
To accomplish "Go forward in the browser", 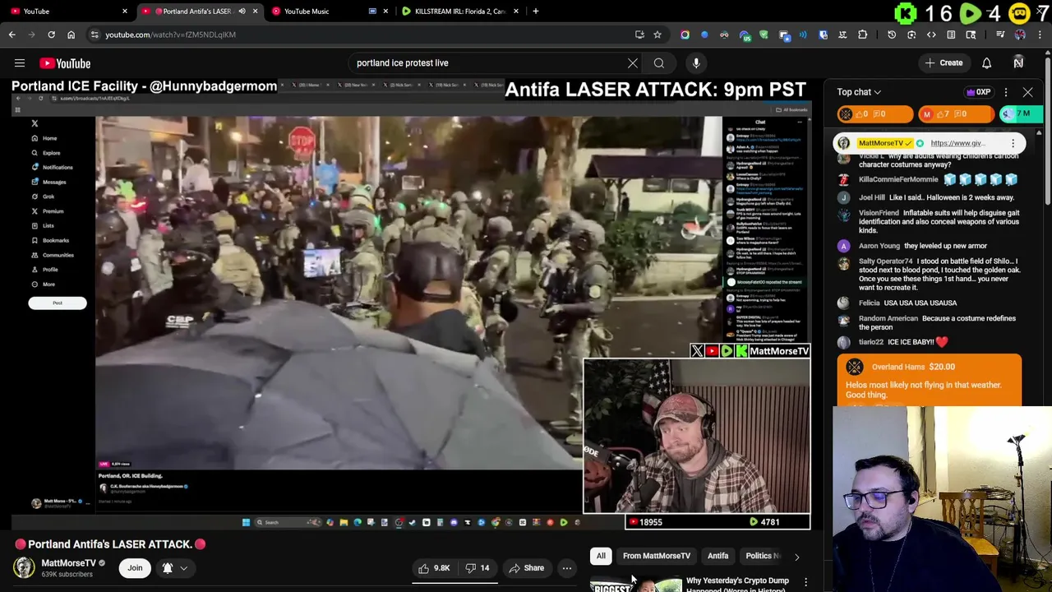I will [31, 35].
